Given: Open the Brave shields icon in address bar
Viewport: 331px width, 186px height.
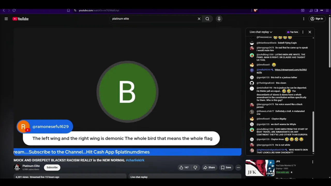Looking at the screenshot, I should click(255, 10).
